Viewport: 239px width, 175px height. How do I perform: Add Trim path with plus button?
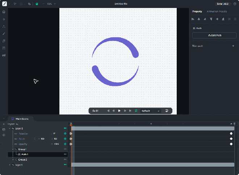[x=233, y=46]
